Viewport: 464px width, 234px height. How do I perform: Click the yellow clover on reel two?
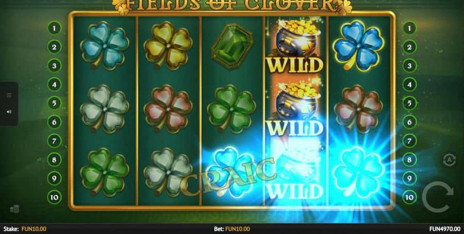click(x=168, y=46)
